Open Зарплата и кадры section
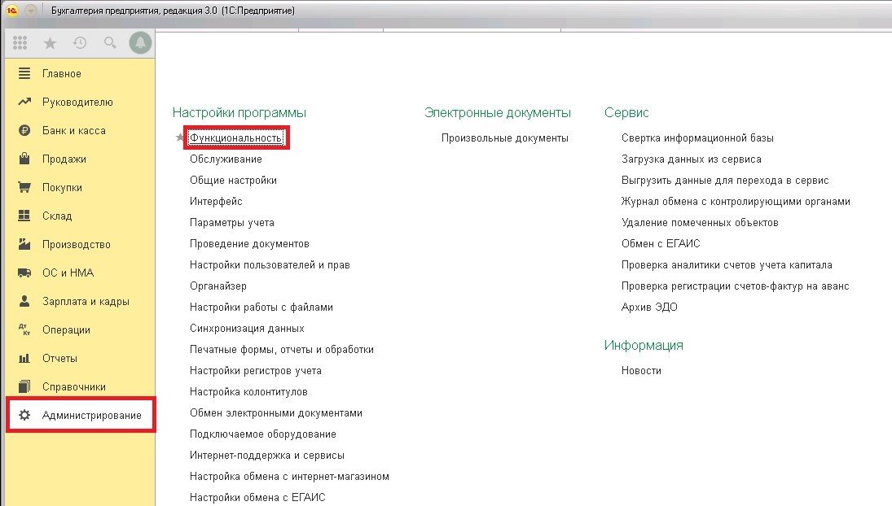Image resolution: width=892 pixels, height=506 pixels. 86,302
